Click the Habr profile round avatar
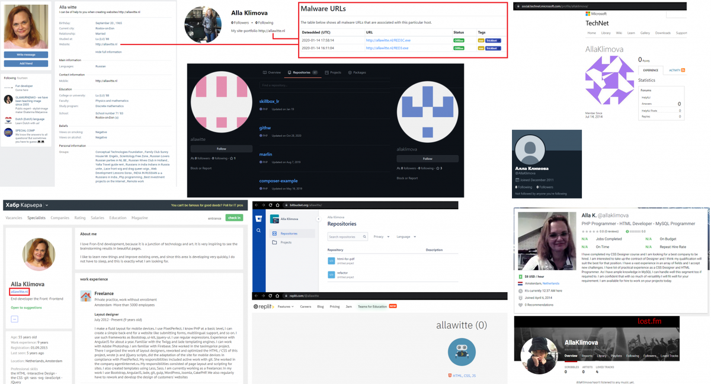 (x=39, y=254)
